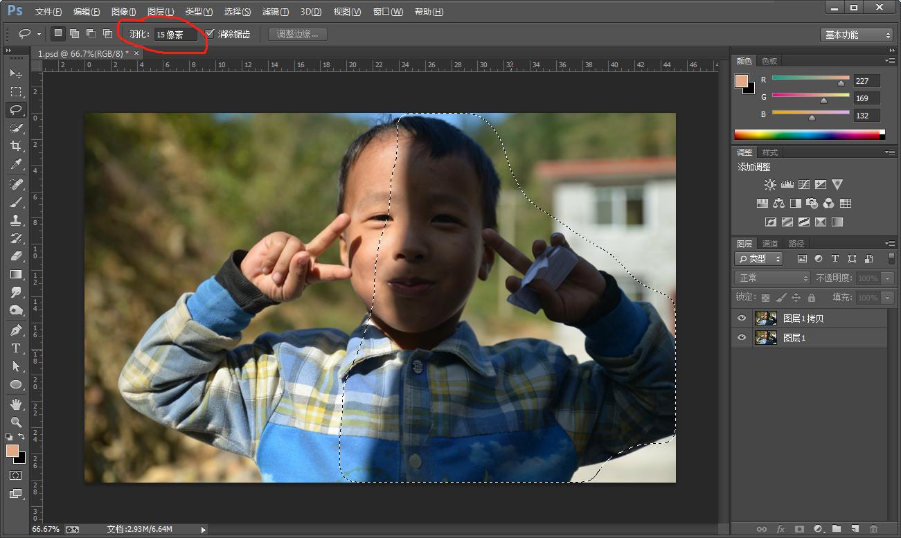Open the 正常 blend mode dropdown
This screenshot has height=538, width=901.
pyautogui.click(x=771, y=278)
